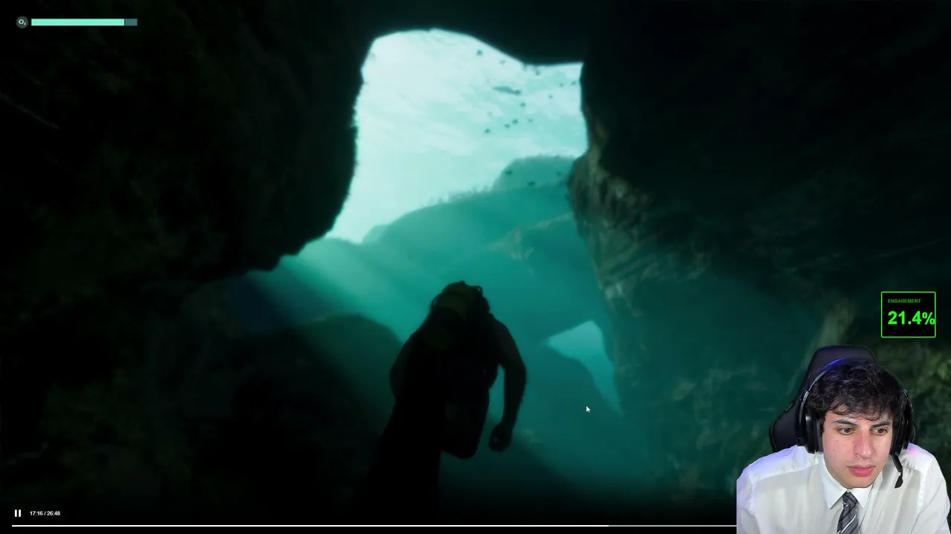Click the 17:16 / 26:48 timestamp
This screenshot has height=534, width=951.
(45, 513)
